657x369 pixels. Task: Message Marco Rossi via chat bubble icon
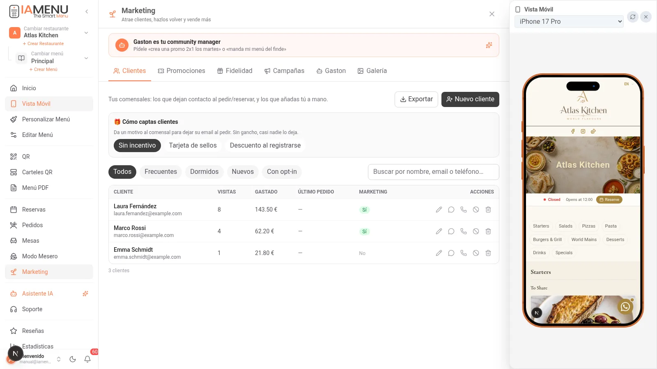pyautogui.click(x=451, y=231)
